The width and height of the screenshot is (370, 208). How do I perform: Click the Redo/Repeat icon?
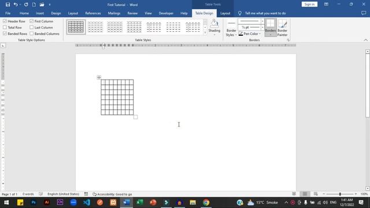[26, 5]
